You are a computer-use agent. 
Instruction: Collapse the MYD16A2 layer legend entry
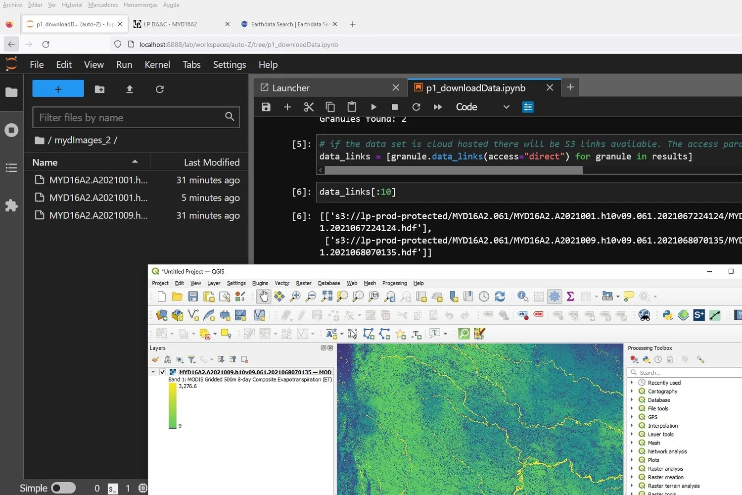point(153,372)
